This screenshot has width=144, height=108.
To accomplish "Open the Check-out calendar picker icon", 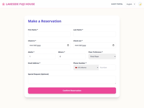I will pos(113,45).
